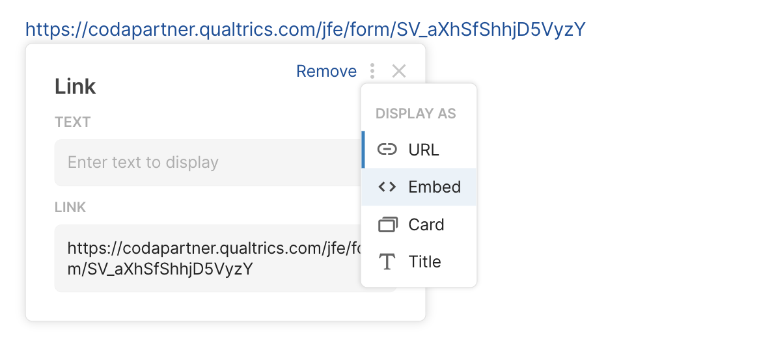Pick Card as the display style

426,224
